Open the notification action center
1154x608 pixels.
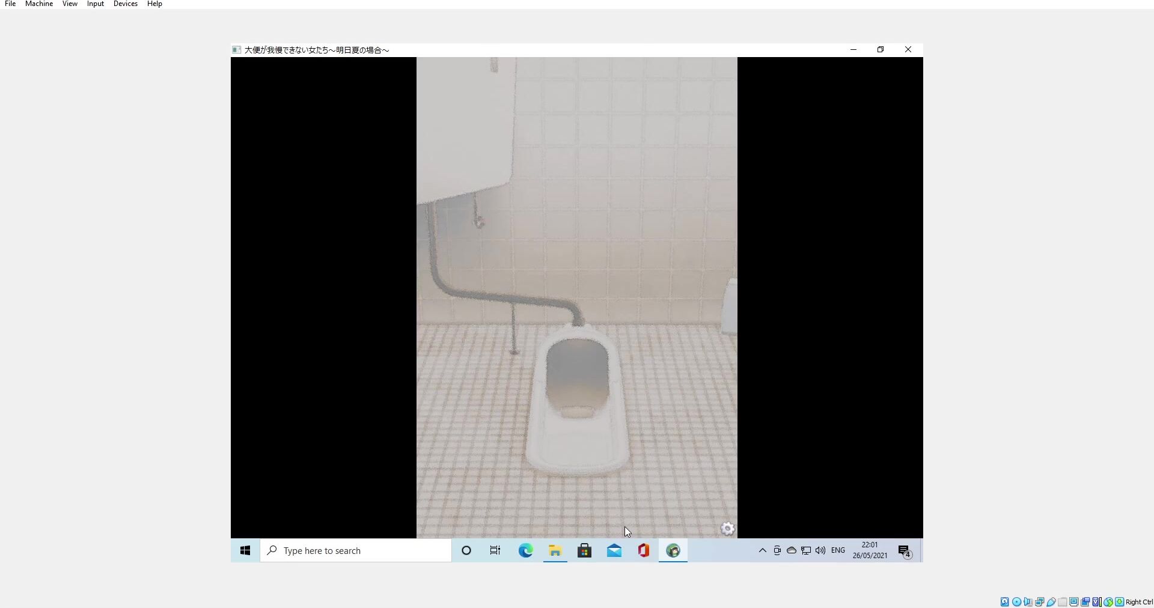click(x=905, y=551)
